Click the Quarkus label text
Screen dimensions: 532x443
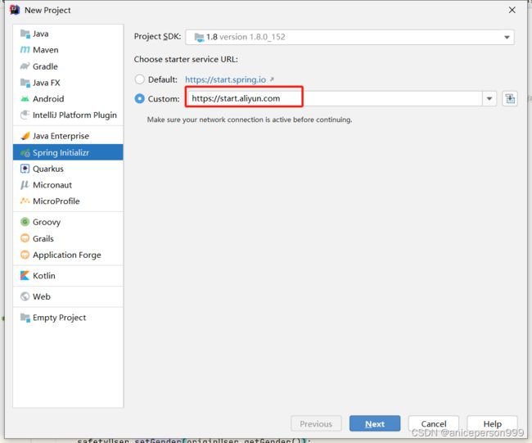click(x=48, y=169)
